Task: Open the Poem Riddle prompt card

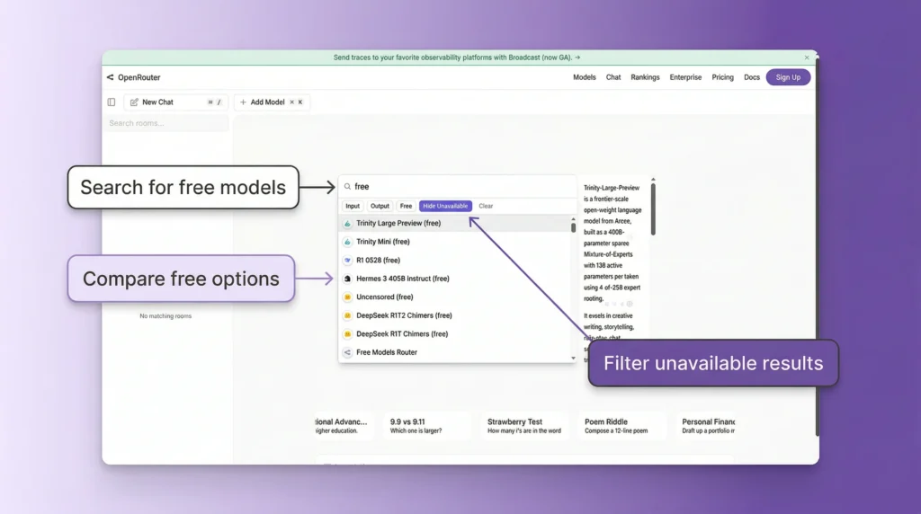Action: (621, 426)
